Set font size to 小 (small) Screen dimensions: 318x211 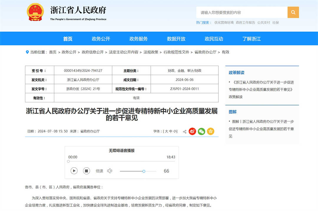175,131
